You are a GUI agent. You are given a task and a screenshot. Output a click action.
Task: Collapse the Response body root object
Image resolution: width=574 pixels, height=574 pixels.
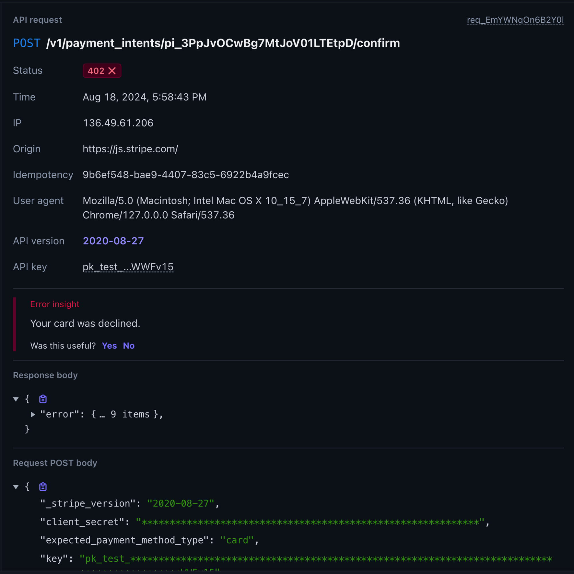16,399
